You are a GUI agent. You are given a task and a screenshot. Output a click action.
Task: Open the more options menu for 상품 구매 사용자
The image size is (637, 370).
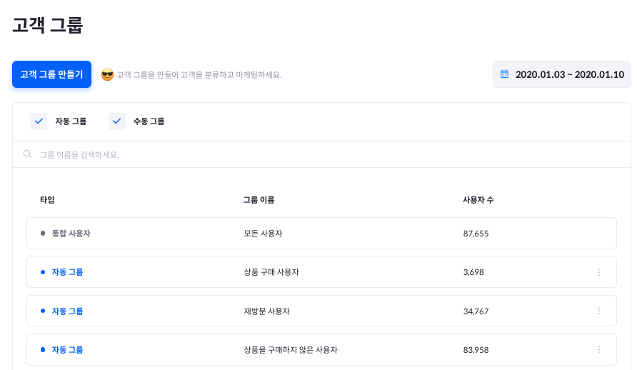coord(598,272)
